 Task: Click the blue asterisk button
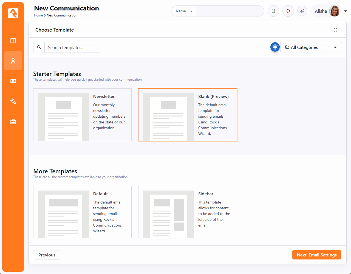click(x=275, y=47)
